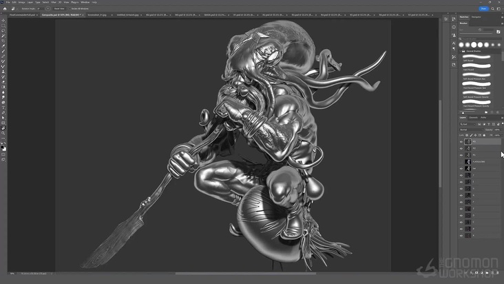This screenshot has width=504, height=284.
Task: Hide layer B visibility eye
Action: coord(461,229)
